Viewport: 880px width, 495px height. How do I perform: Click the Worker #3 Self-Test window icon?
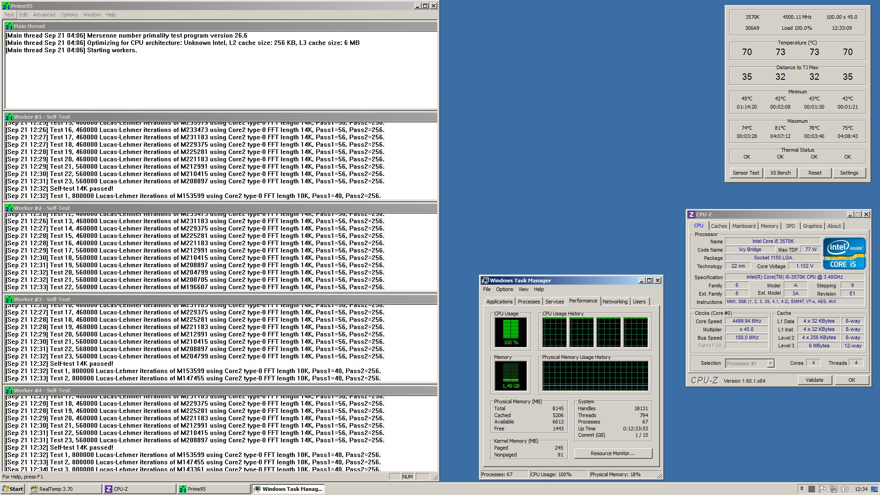click(x=9, y=299)
